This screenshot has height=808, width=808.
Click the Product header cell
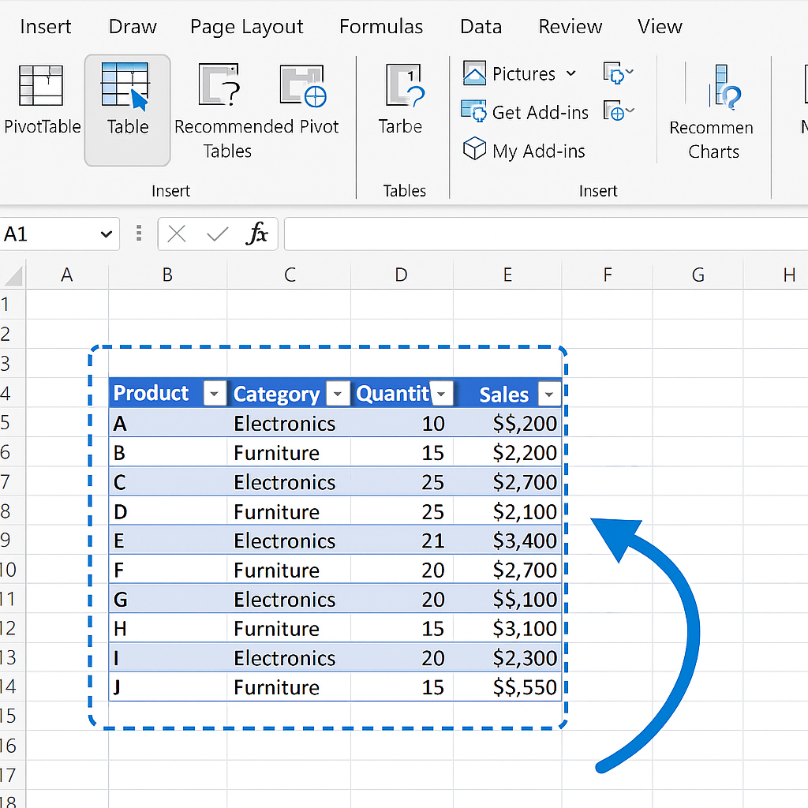(x=167, y=393)
